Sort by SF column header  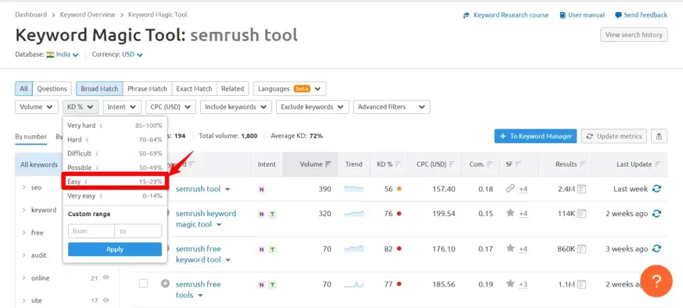pos(514,164)
